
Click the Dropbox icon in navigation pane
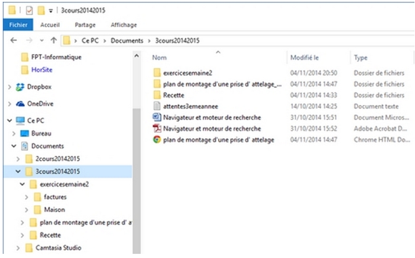click(x=21, y=87)
